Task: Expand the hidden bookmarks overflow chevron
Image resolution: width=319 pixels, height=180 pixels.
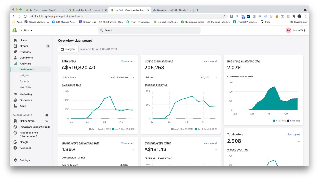Action: point(286,22)
